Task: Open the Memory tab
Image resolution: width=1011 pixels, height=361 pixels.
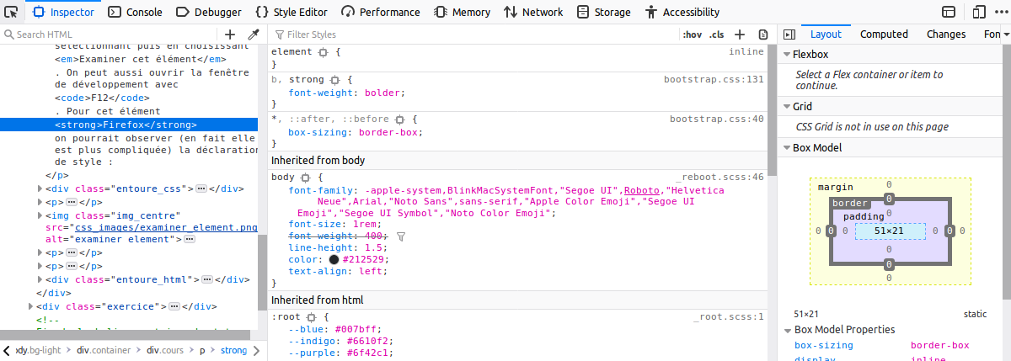Action: 462,12
